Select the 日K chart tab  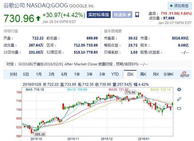click(x=130, y=74)
